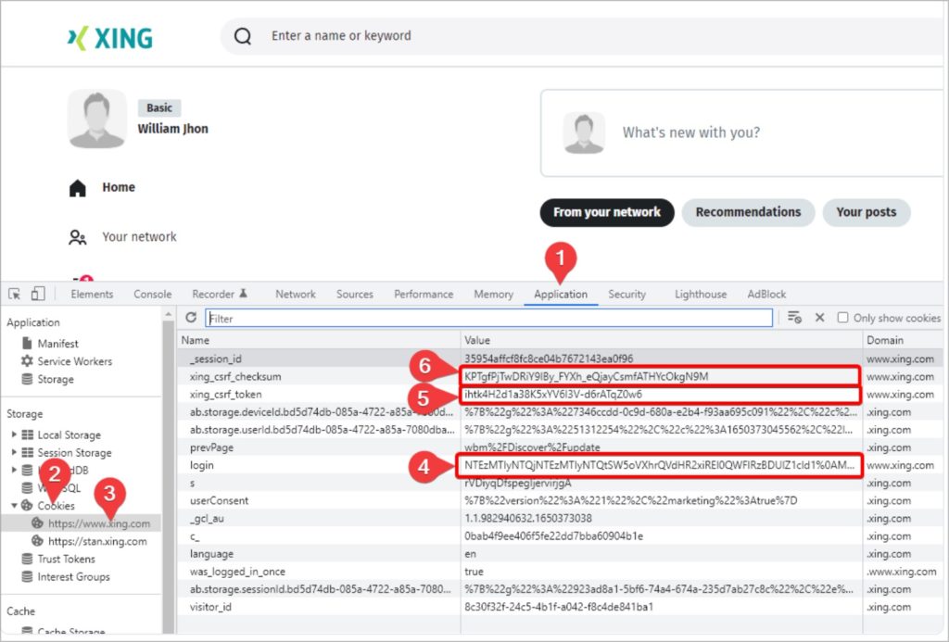Click the Interest Groups database icon
Screen dimensions: 949x642
pyautogui.click(x=27, y=576)
